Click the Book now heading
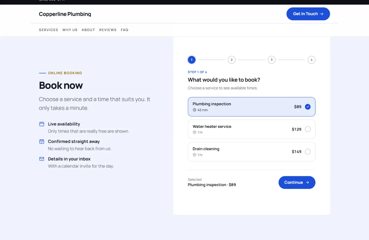The image size is (369, 240). (61, 85)
